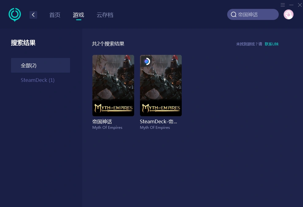Go back with the left chevron button

[33, 15]
